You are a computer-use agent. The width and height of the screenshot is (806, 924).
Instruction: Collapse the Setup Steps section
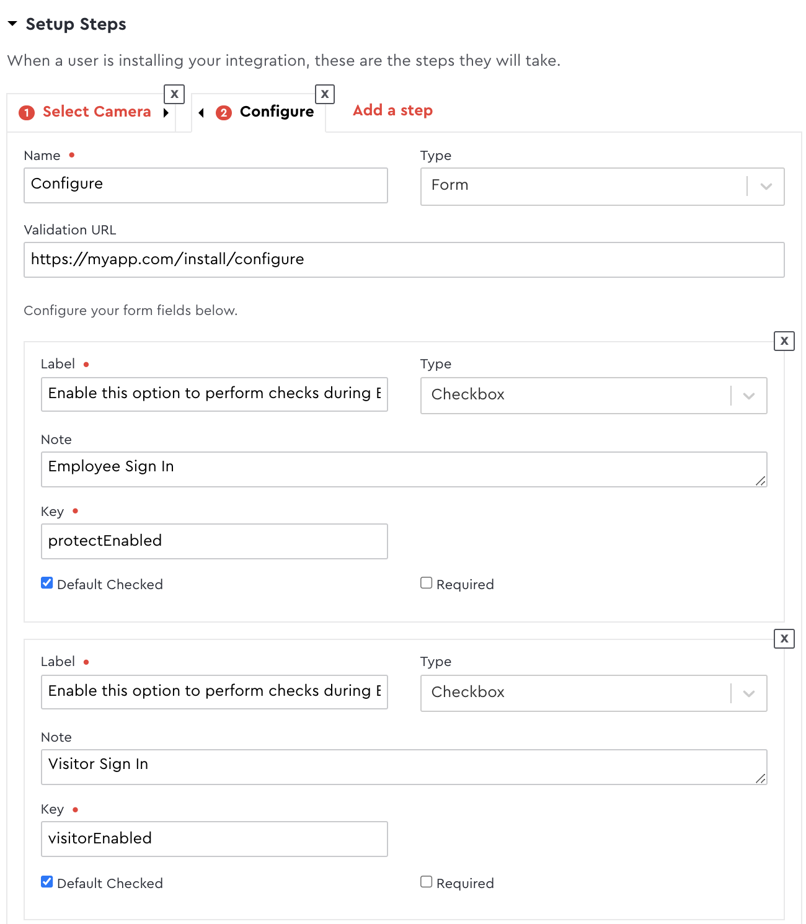point(12,24)
